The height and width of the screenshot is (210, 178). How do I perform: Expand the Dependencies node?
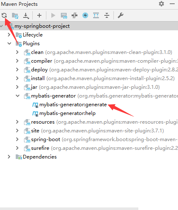click(x=9, y=157)
